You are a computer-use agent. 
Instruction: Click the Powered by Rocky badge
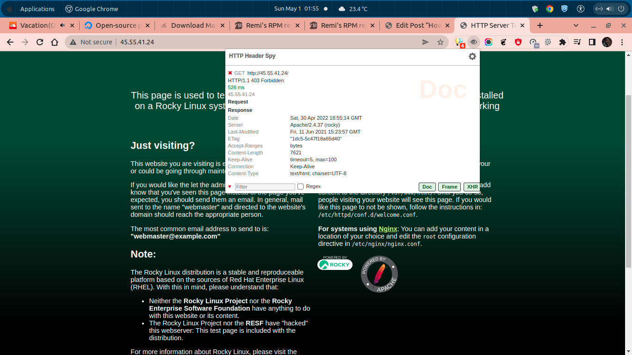(335, 263)
